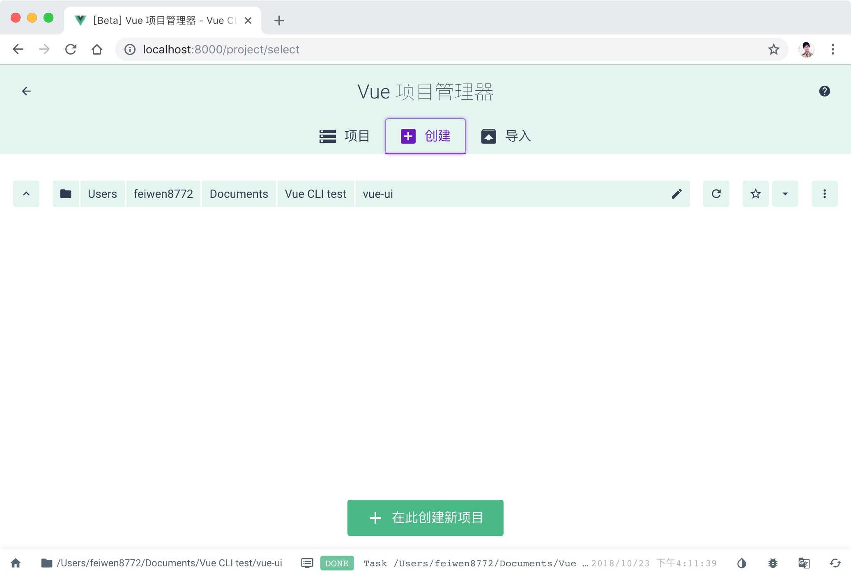Toggle favorite star for this folder

coord(756,194)
